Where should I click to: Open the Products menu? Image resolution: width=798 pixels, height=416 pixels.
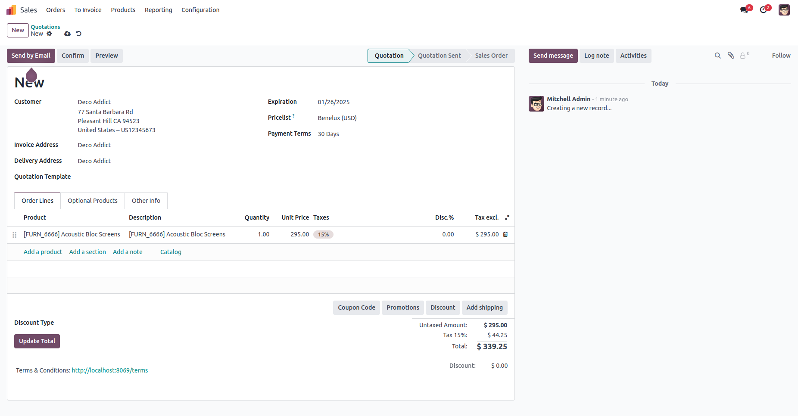123,10
